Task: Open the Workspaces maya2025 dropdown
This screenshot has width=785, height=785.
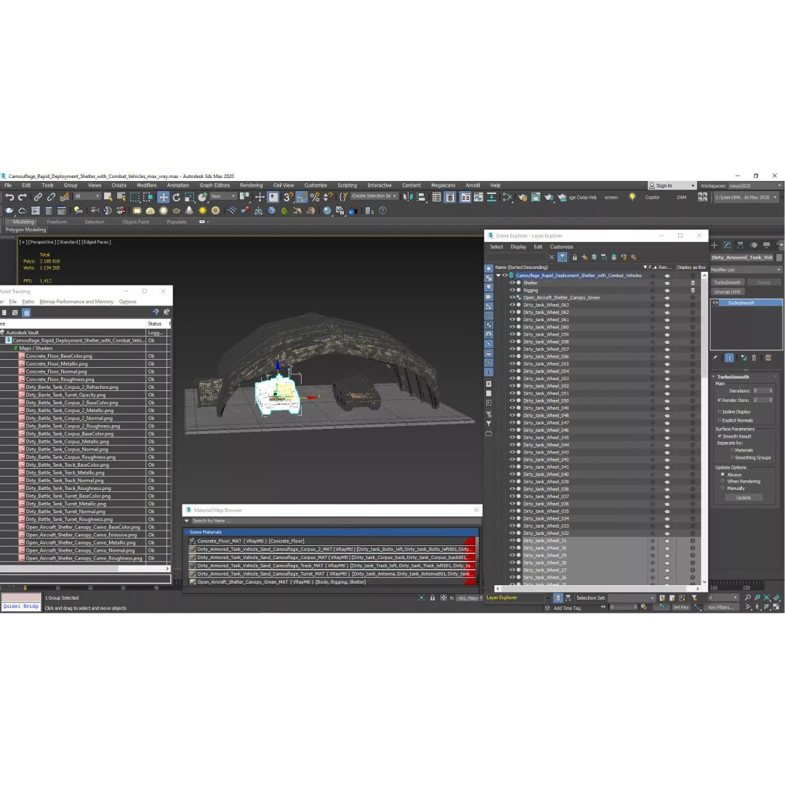Action: pos(755,185)
